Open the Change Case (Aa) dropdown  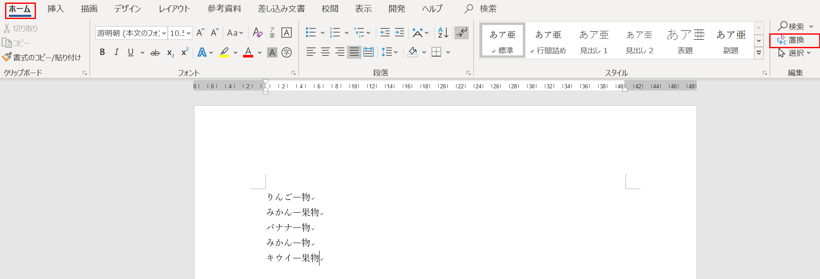coord(235,33)
